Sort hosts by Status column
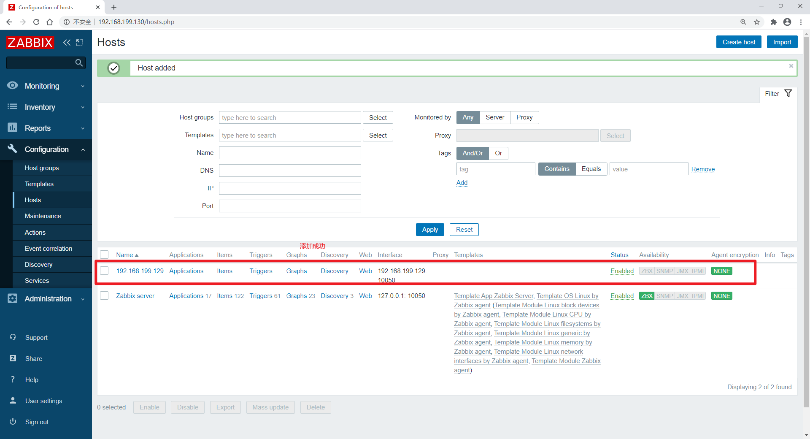Image resolution: width=810 pixels, height=439 pixels. click(x=619, y=255)
